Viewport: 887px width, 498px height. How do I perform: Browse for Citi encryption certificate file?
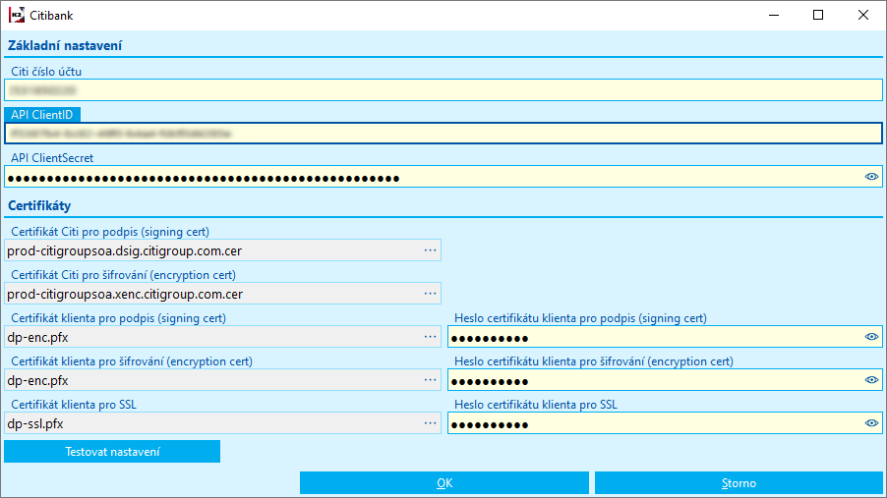tap(430, 294)
